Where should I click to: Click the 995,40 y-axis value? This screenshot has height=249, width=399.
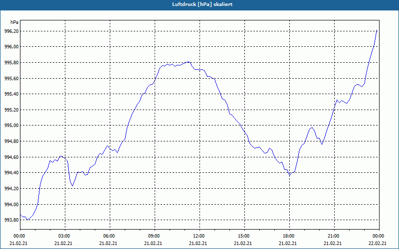tap(11, 94)
